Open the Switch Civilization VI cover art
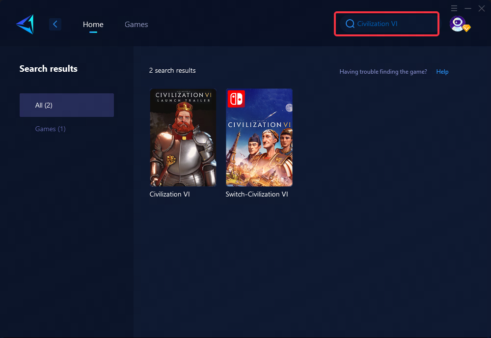This screenshot has width=491, height=338. pyautogui.click(x=259, y=138)
